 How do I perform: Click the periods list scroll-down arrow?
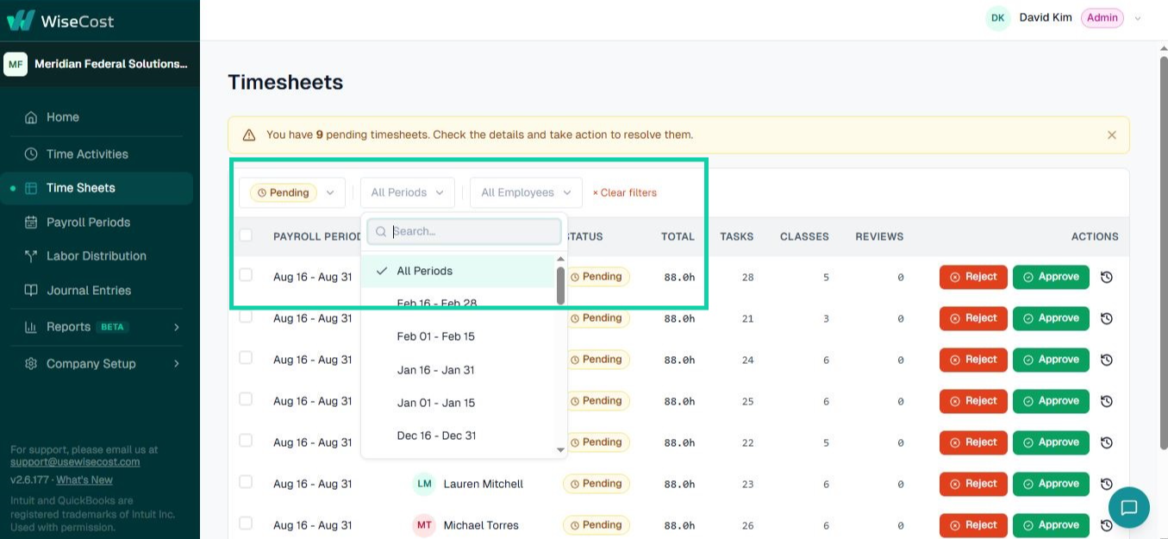(x=560, y=449)
